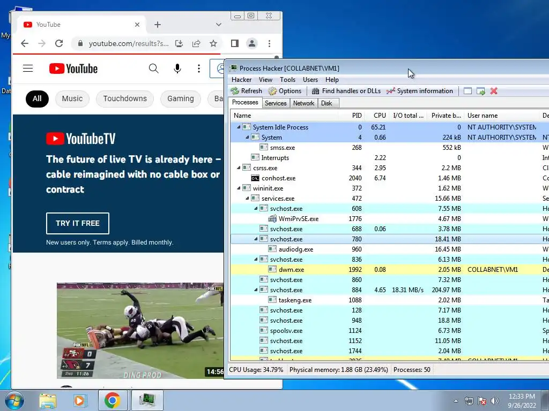Click the Chrome address bar URL
The image size is (549, 411).
(x=129, y=43)
